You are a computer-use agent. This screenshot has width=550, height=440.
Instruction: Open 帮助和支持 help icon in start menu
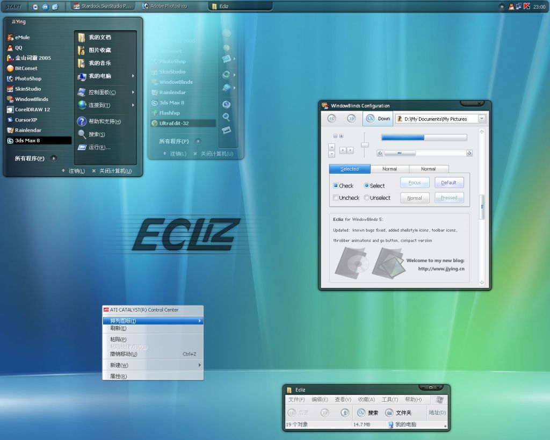pos(82,121)
